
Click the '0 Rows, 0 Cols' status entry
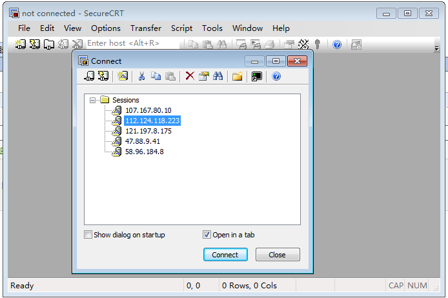point(249,286)
